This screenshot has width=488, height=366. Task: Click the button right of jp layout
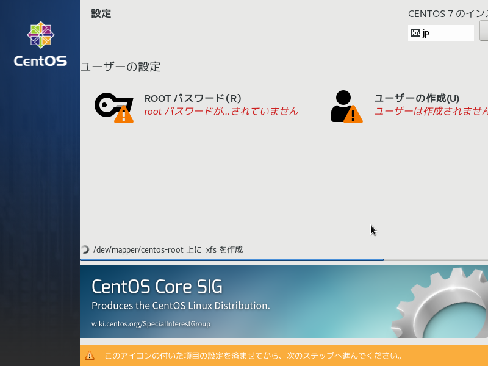click(x=484, y=30)
